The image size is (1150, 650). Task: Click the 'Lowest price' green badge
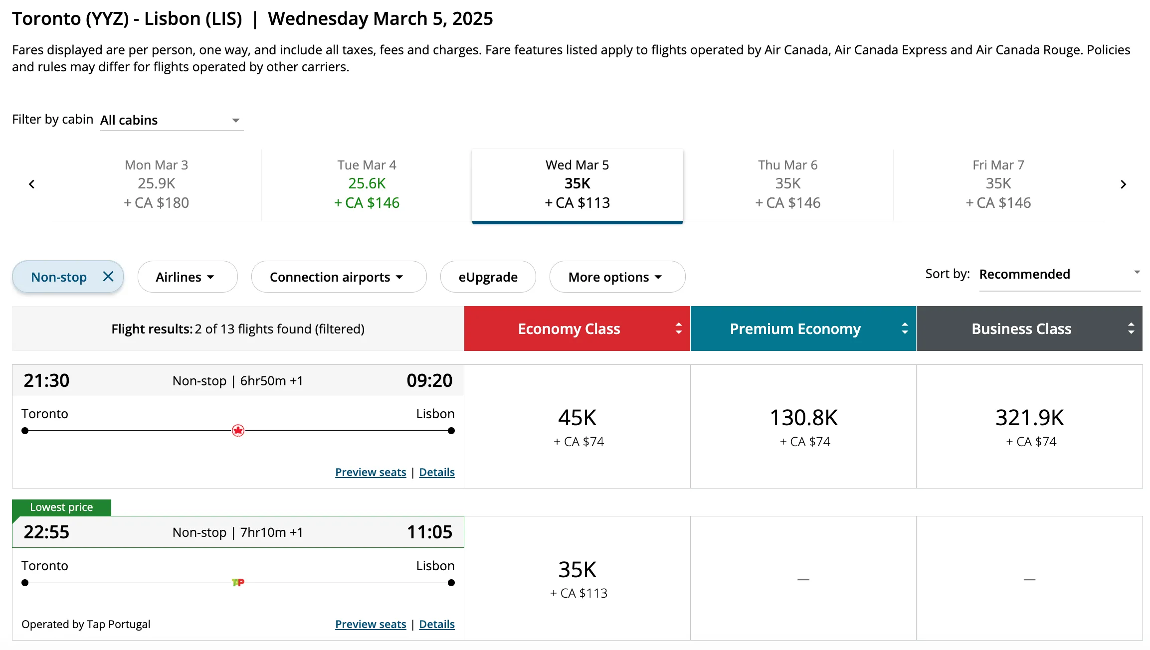click(61, 507)
